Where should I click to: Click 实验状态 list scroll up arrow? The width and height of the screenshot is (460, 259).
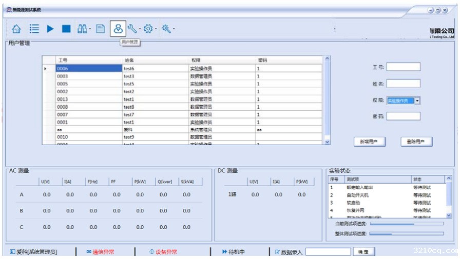[449, 178]
